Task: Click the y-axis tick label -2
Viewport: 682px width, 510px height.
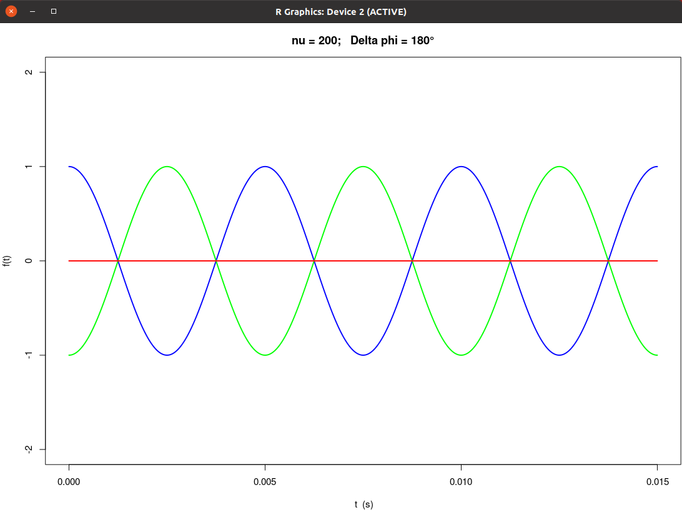Action: pyautogui.click(x=29, y=449)
